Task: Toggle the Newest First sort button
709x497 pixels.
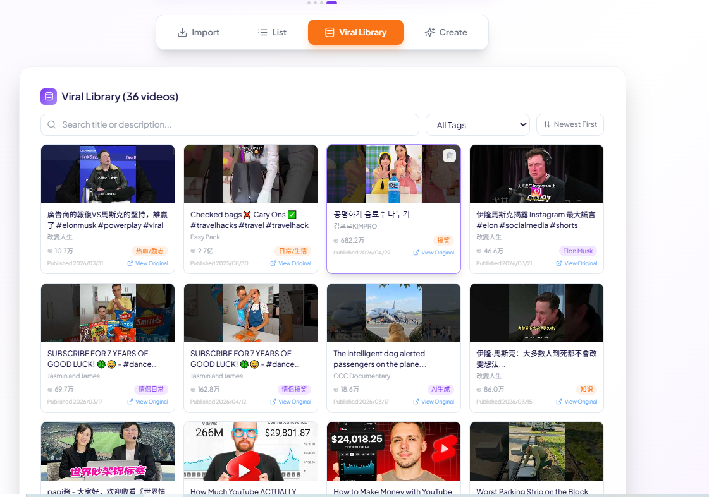Action: tap(570, 124)
